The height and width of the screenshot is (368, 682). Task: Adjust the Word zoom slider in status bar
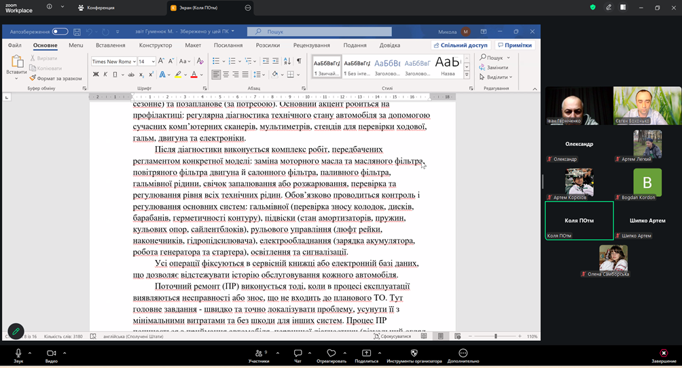coord(495,336)
